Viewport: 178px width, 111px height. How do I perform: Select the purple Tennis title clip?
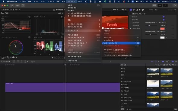62,87
